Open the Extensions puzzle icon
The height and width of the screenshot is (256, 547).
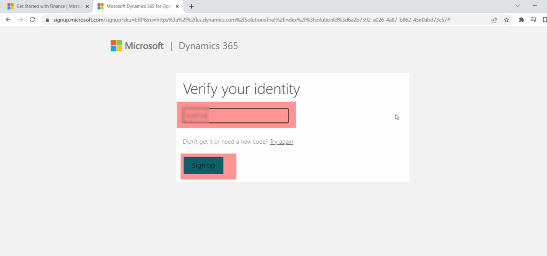[x=521, y=20]
